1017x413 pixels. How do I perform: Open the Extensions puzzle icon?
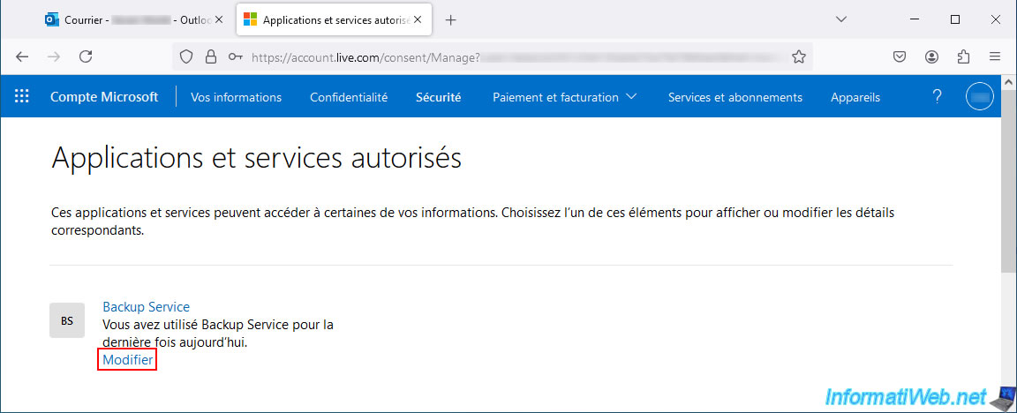click(963, 57)
